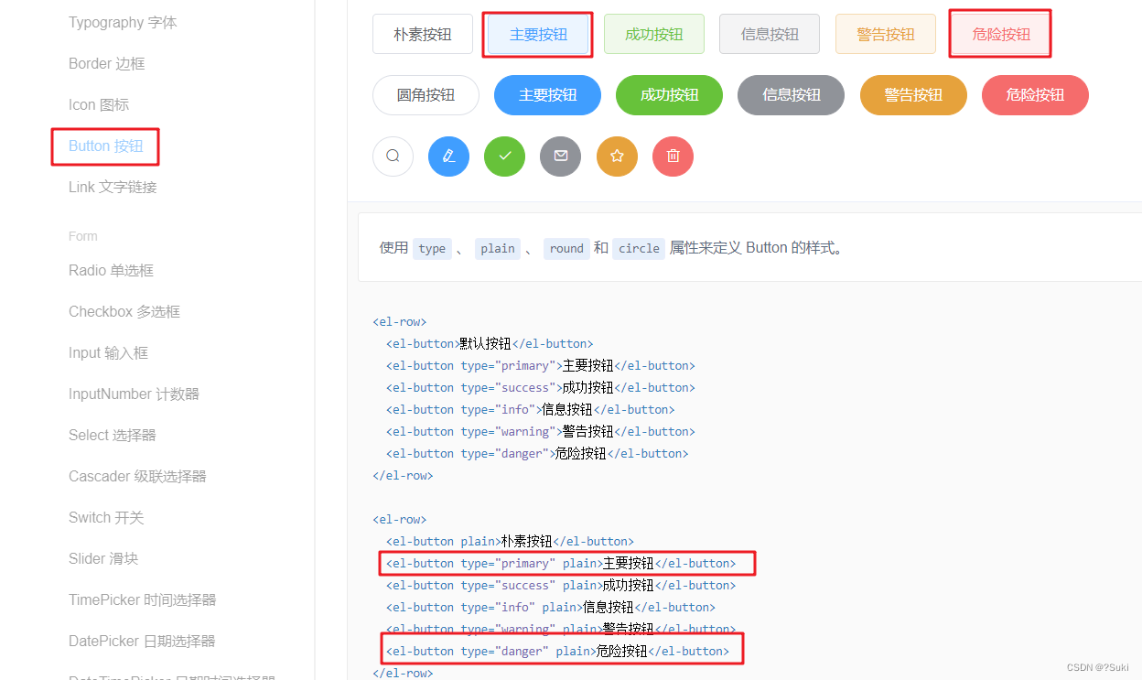
Task: Click the round 圆角按钮 default button
Action: coord(426,95)
